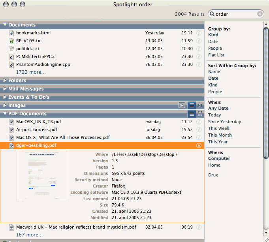Image resolution: width=269 pixels, height=242 pixels.
Task: Open info button for politikk.txt
Action: [x=199, y=49]
